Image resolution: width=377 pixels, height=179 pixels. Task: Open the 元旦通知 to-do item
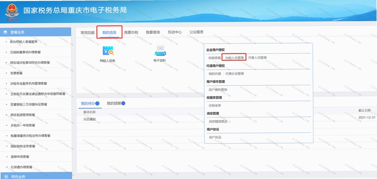(90, 119)
